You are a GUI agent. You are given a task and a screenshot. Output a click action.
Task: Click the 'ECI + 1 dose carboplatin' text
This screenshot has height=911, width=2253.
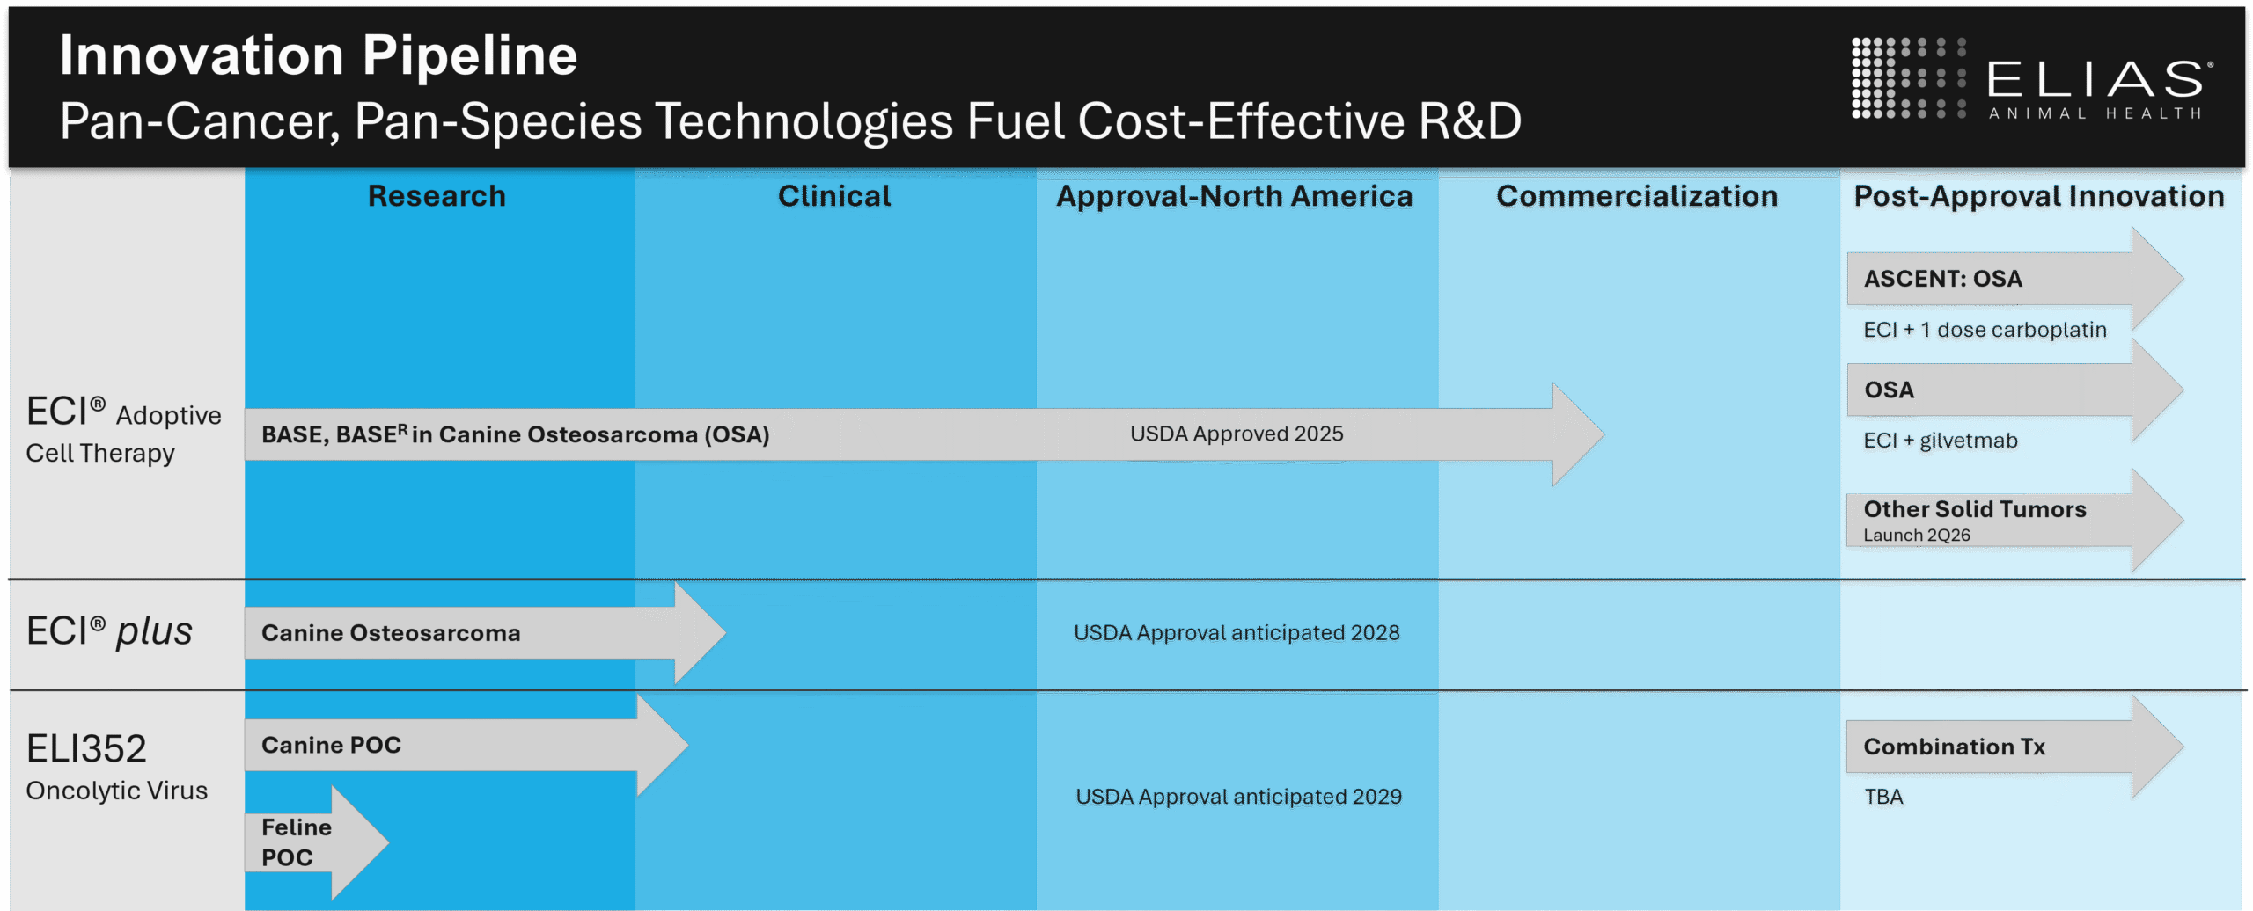tap(1985, 330)
